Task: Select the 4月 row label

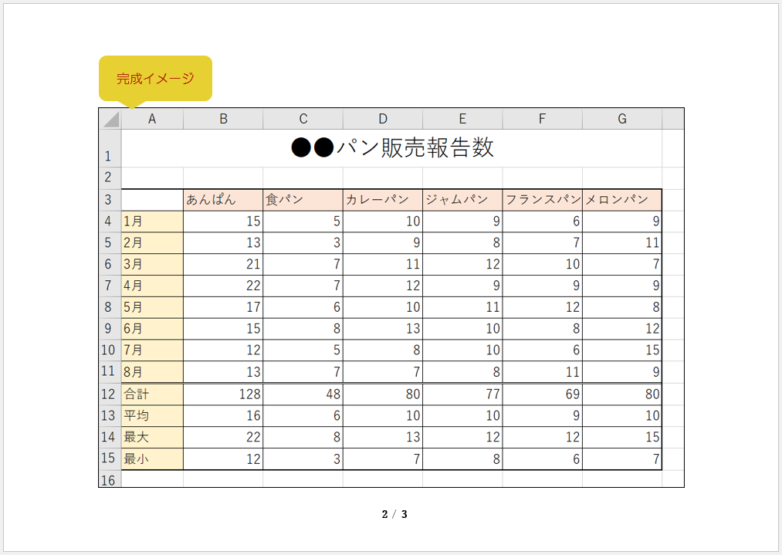Action: [152, 286]
